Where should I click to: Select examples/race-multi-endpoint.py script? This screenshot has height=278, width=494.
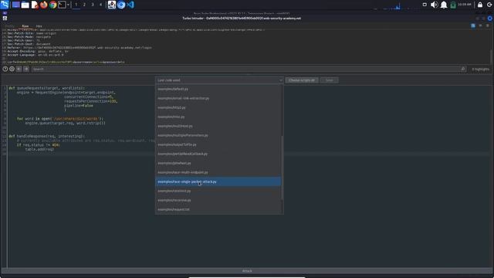pyautogui.click(x=218, y=172)
